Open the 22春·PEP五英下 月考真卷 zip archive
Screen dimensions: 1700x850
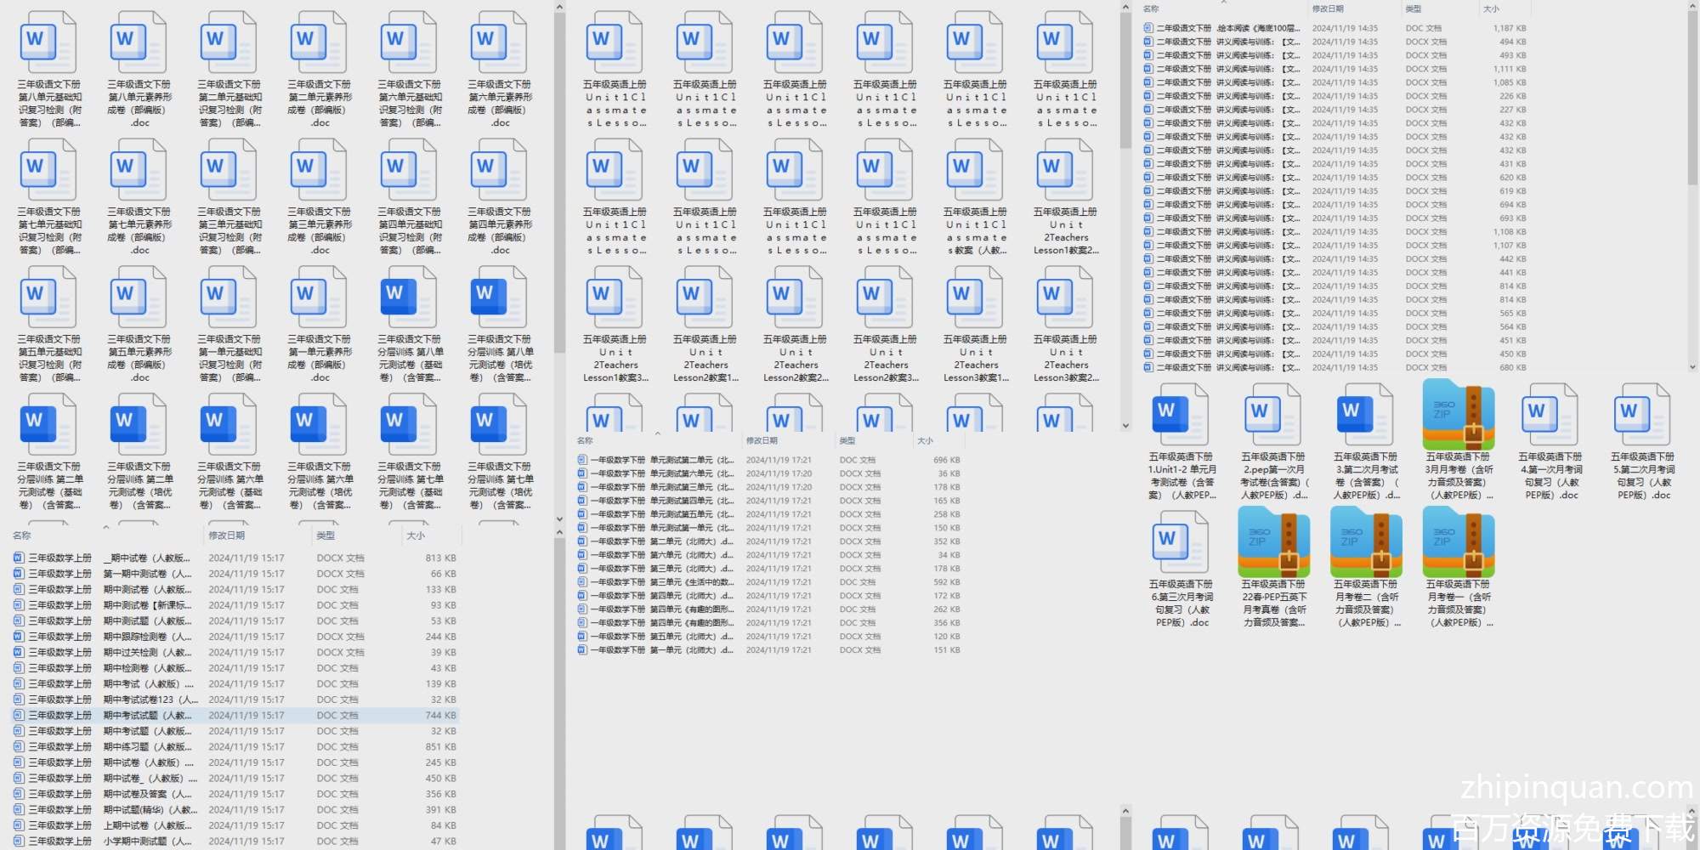(x=1273, y=544)
